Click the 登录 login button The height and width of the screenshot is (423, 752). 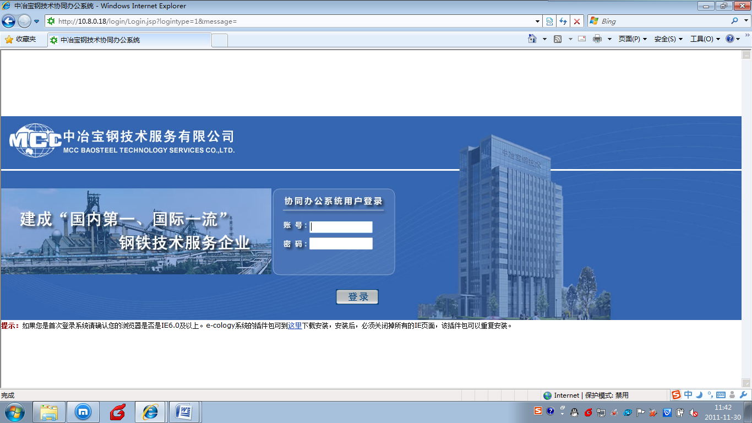click(357, 297)
